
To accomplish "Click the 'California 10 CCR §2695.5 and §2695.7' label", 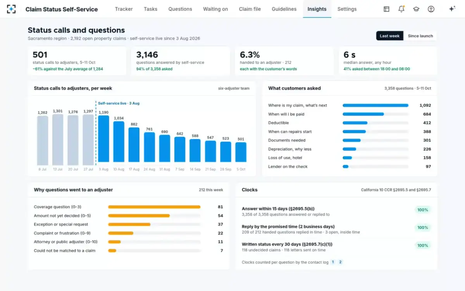I will (396, 190).
